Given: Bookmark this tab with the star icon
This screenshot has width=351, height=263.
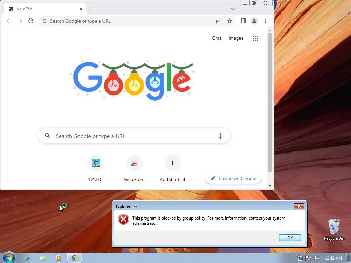Looking at the screenshot, I should point(230,21).
